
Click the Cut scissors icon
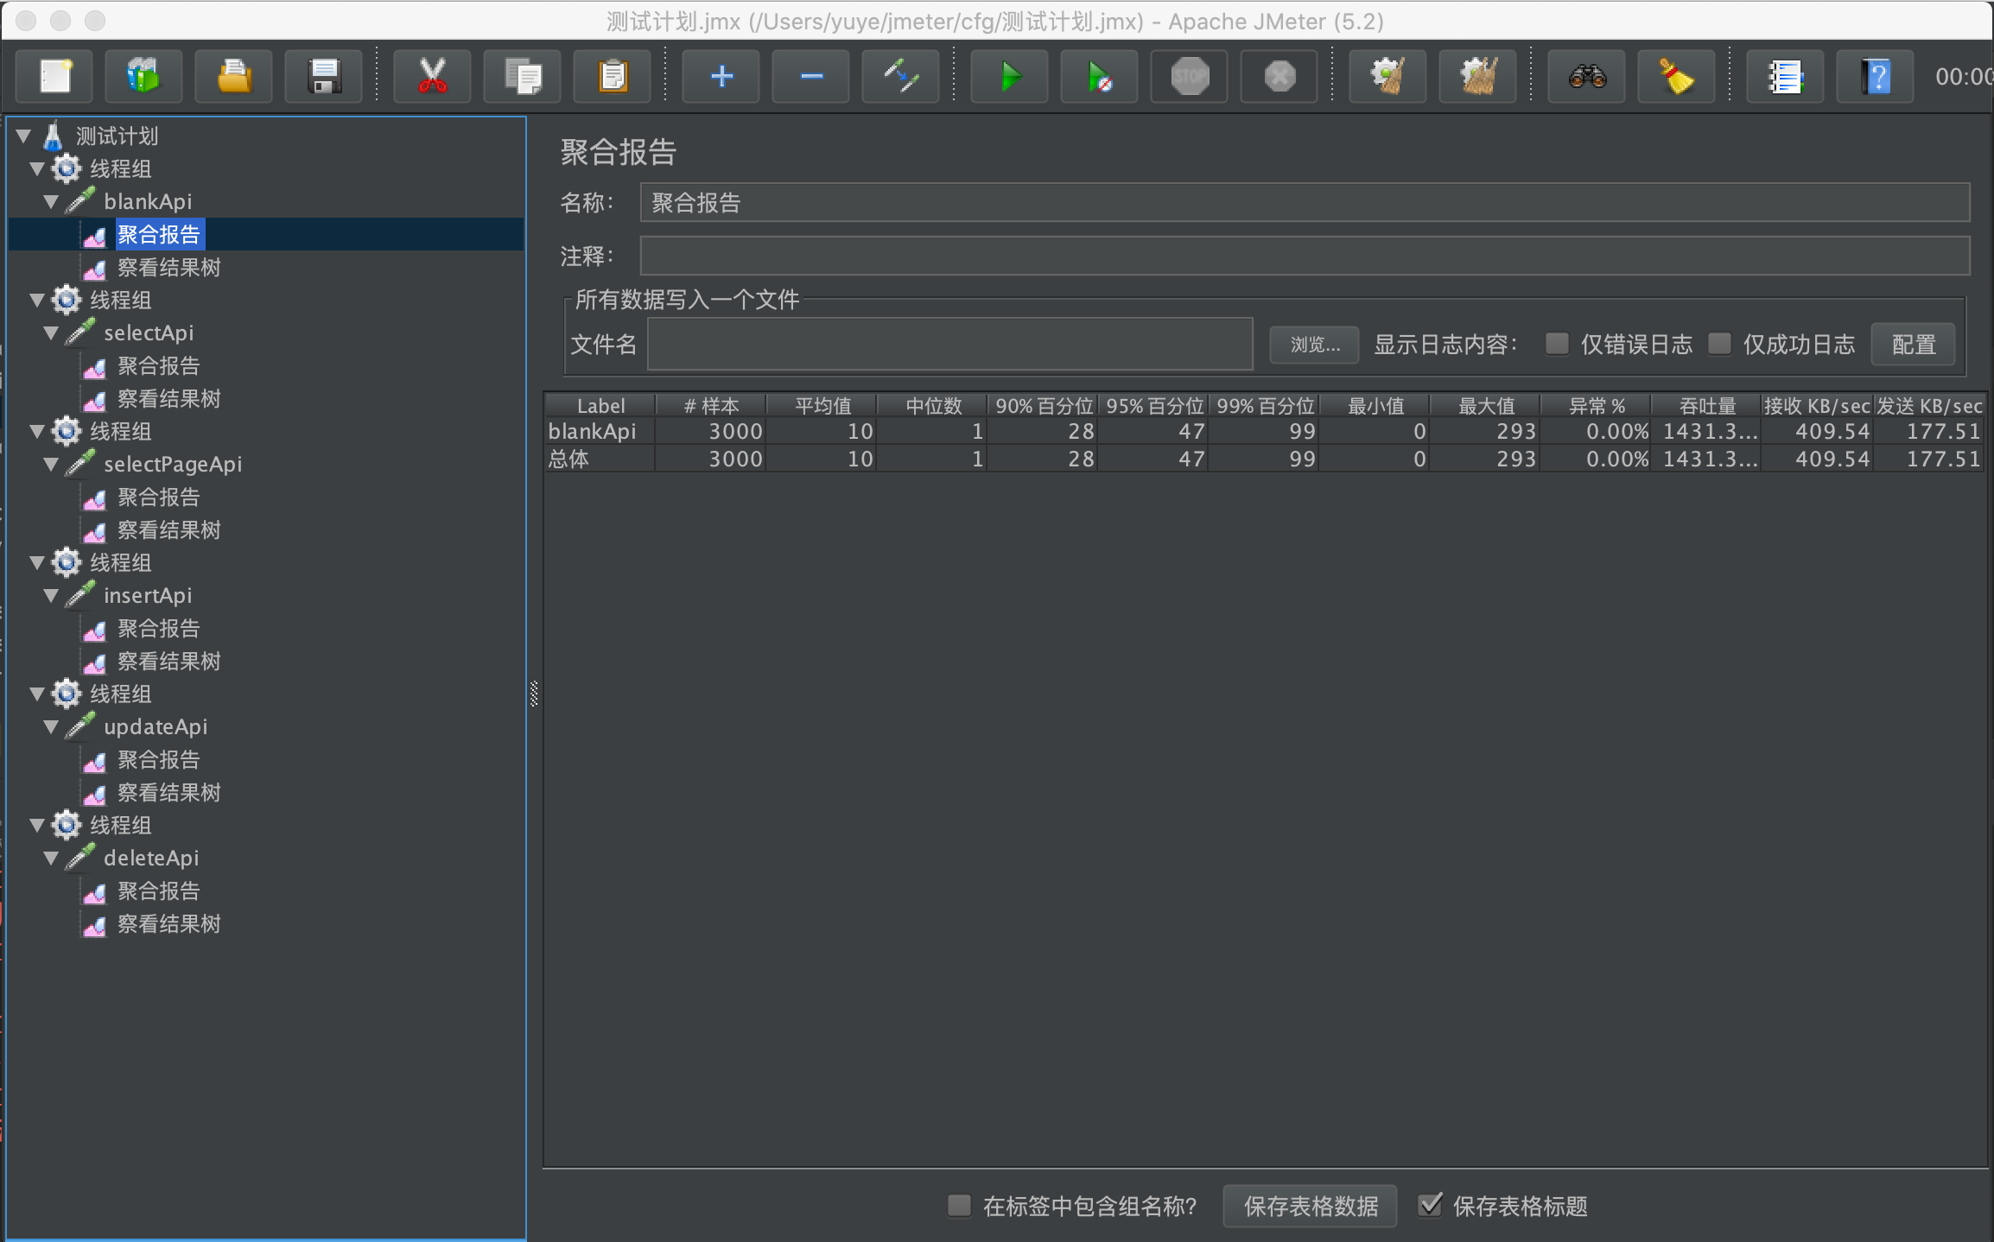433,77
